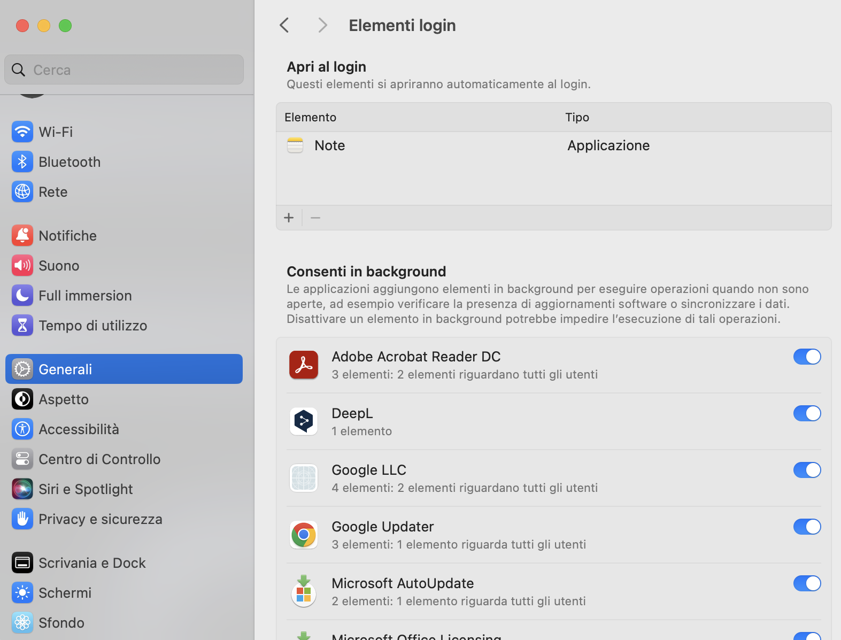Disable Adobe Acrobat Reader DC background toggle
The height and width of the screenshot is (640, 841).
click(x=807, y=357)
